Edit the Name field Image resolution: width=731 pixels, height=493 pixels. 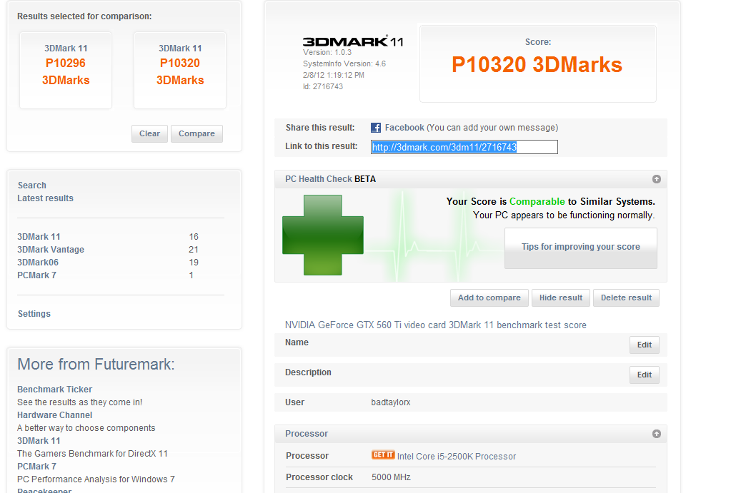[645, 345]
